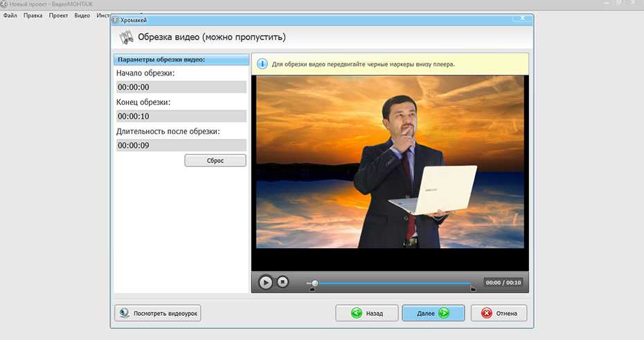Open the Правка menu

33,15
